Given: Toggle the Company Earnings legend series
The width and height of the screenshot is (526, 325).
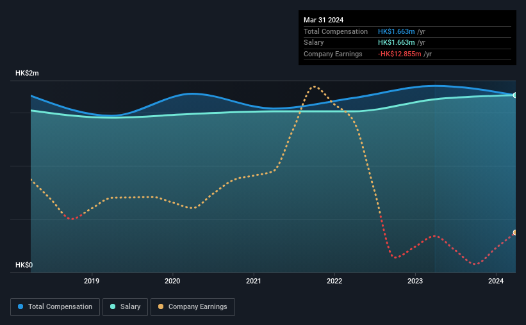Looking at the screenshot, I should (192, 306).
